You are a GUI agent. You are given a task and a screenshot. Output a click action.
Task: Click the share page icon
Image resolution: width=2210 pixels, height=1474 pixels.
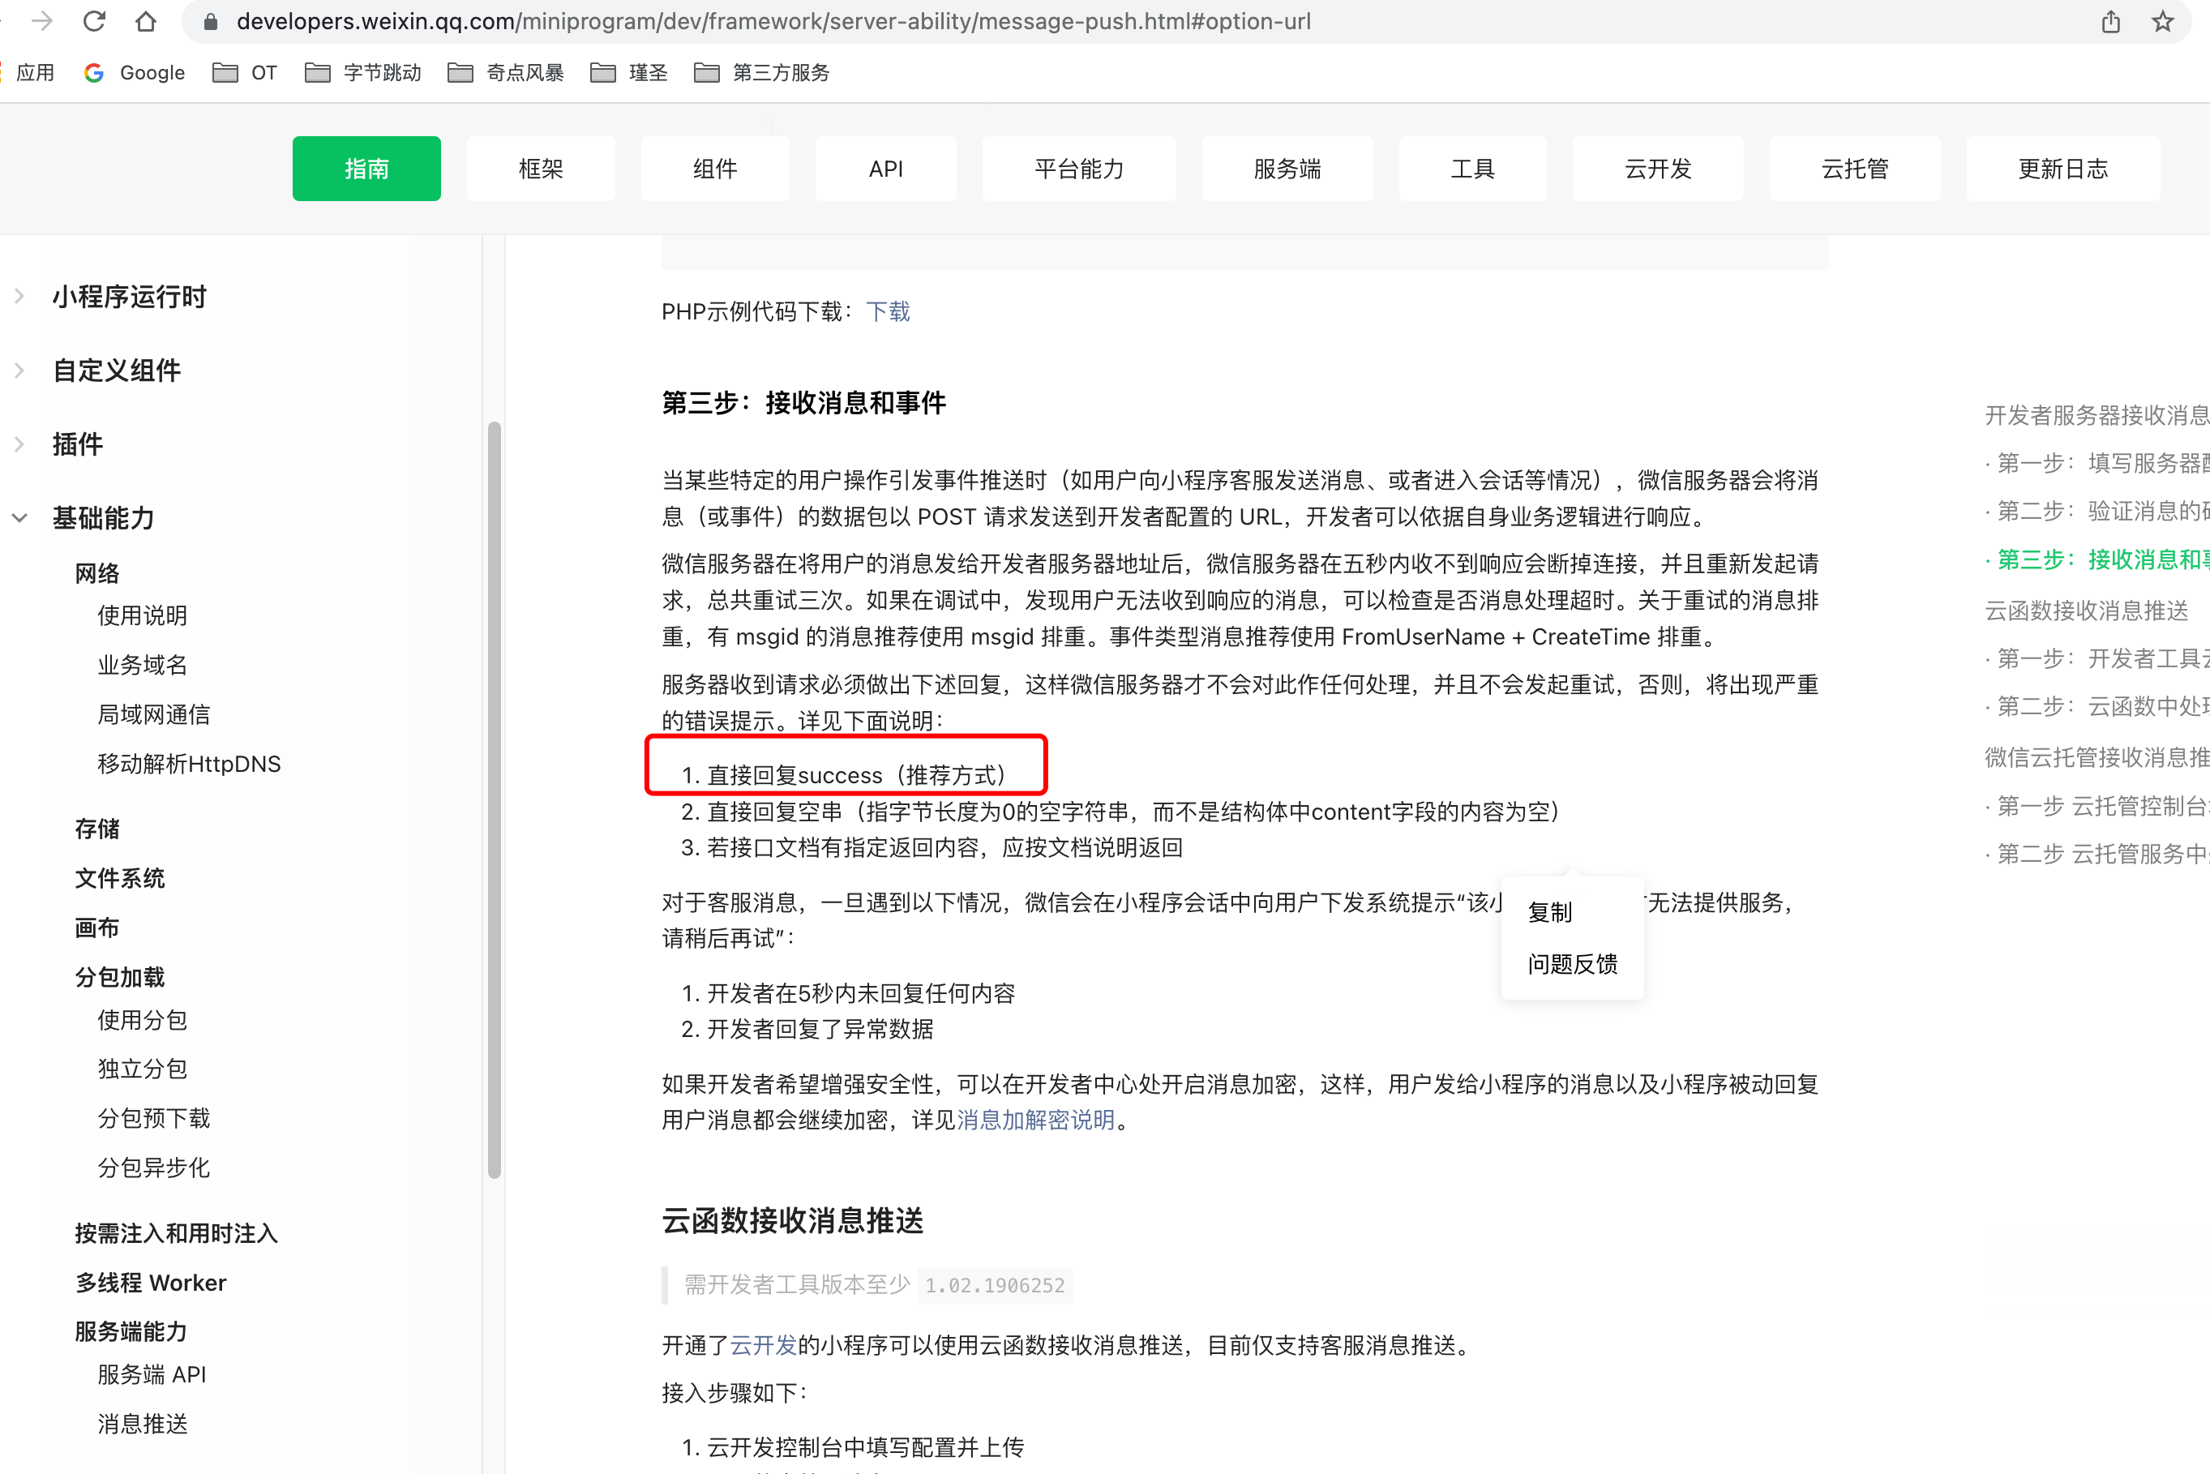pyautogui.click(x=2110, y=21)
